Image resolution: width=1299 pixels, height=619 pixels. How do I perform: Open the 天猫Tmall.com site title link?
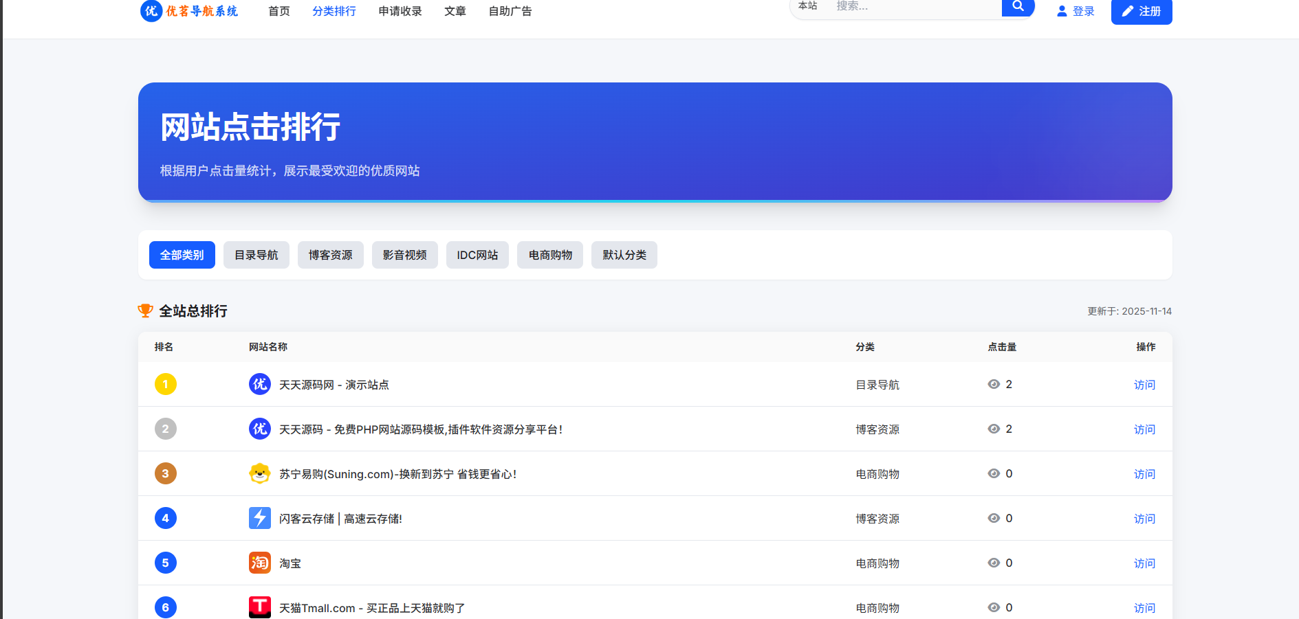point(372,608)
